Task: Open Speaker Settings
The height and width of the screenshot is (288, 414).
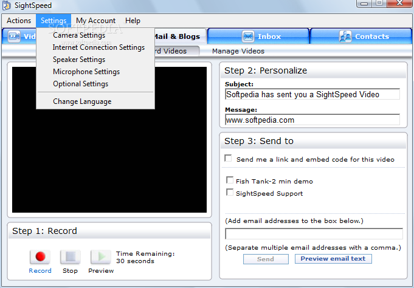Action: 95,60
